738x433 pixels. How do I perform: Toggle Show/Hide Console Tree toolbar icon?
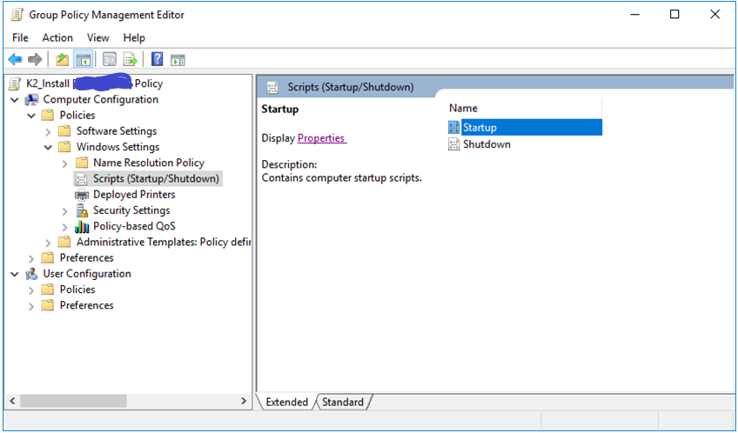pos(84,60)
